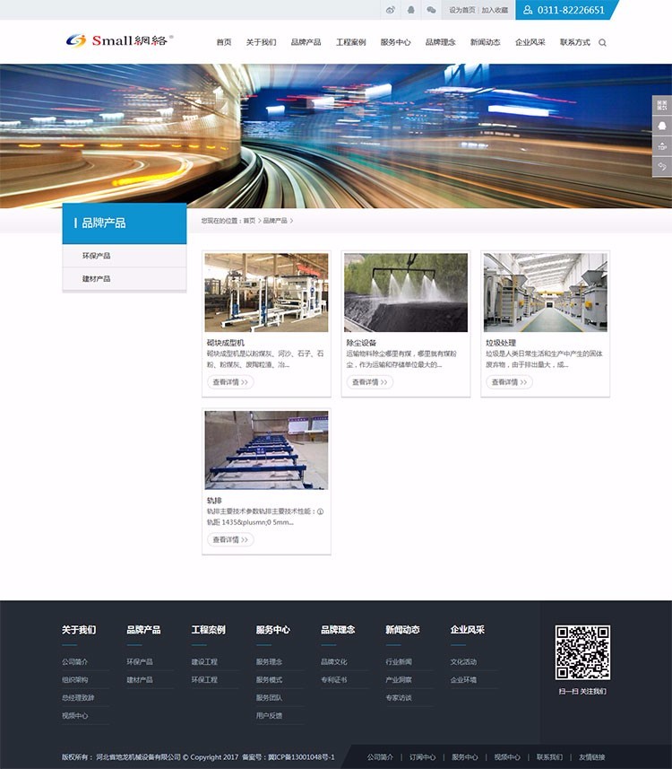Click 首页 in breadcrumb trail
The height and width of the screenshot is (769, 672).
click(249, 221)
